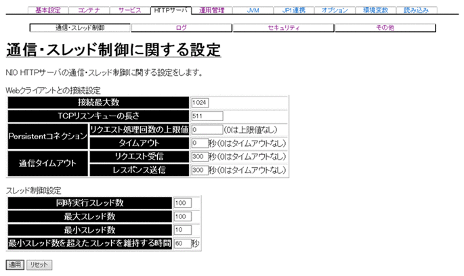The height and width of the screenshot is (276, 464).
Task: Open the 基本設定 tab
Action: click(x=48, y=10)
